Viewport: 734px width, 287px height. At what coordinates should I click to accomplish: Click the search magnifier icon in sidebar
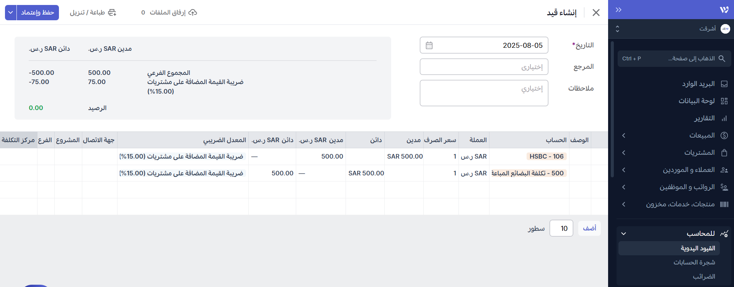tap(722, 58)
